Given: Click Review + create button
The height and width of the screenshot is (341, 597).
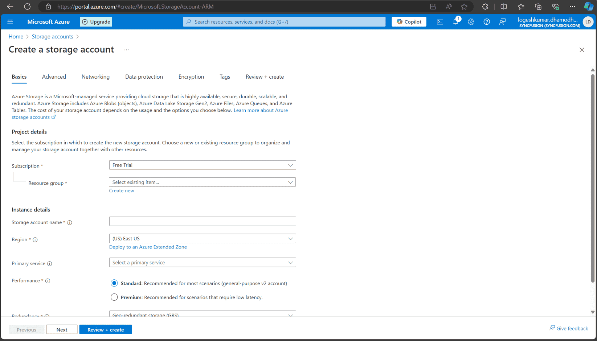Looking at the screenshot, I should point(105,329).
